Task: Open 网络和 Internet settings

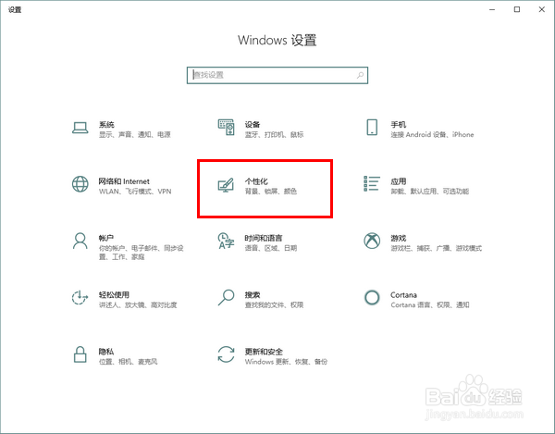Action: tap(124, 181)
